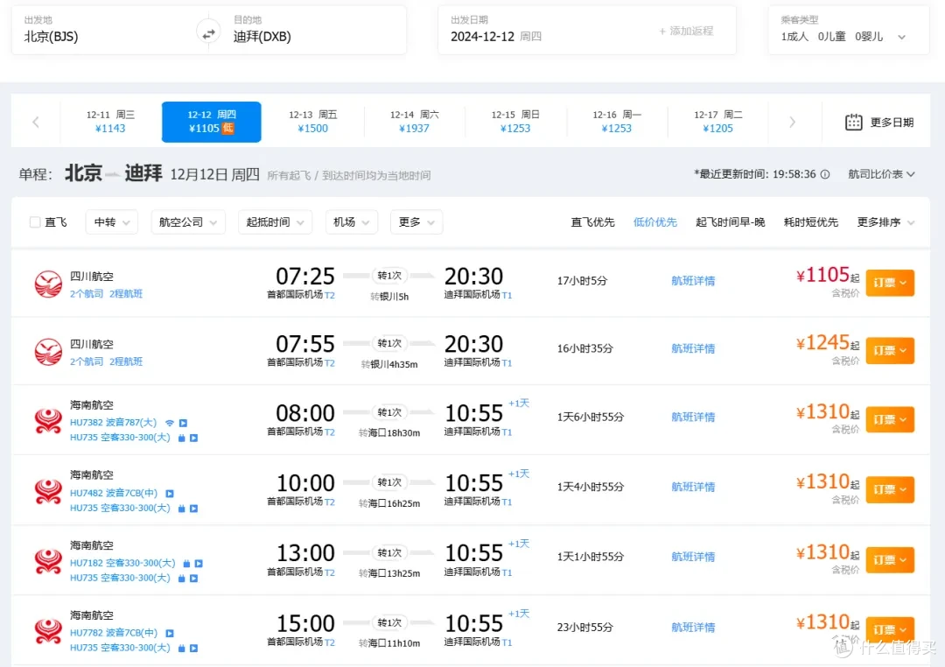Click HU7782 波音7CB flight link
Screen dimensions: 945x667
pyautogui.click(x=113, y=633)
